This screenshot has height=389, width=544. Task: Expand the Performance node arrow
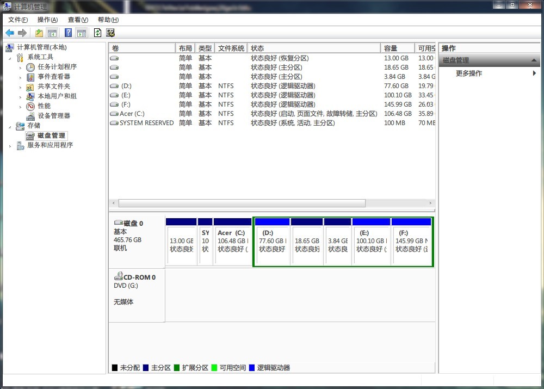point(20,107)
